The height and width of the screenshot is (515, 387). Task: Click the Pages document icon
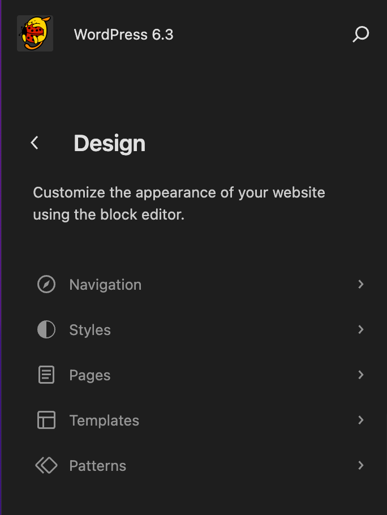(46, 375)
